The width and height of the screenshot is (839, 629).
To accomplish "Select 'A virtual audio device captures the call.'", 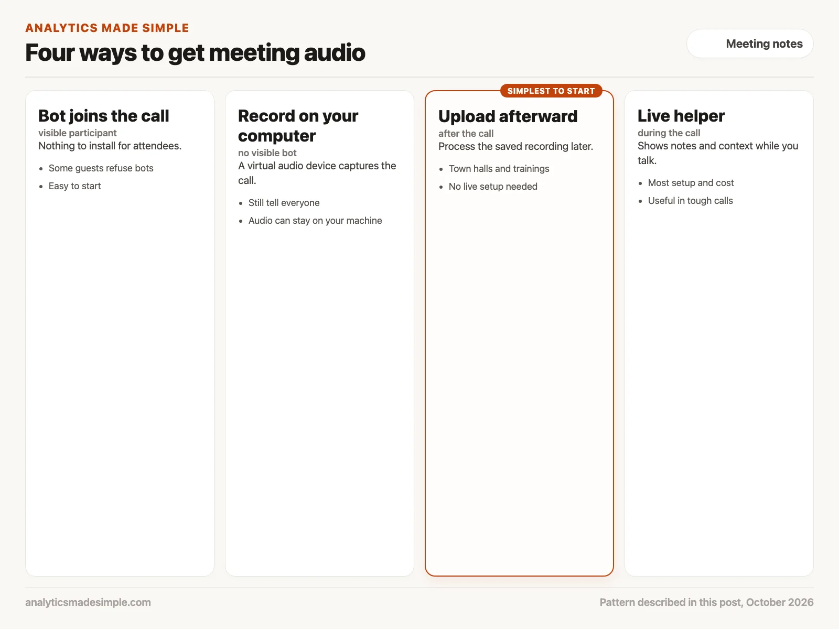I will pyautogui.click(x=317, y=173).
